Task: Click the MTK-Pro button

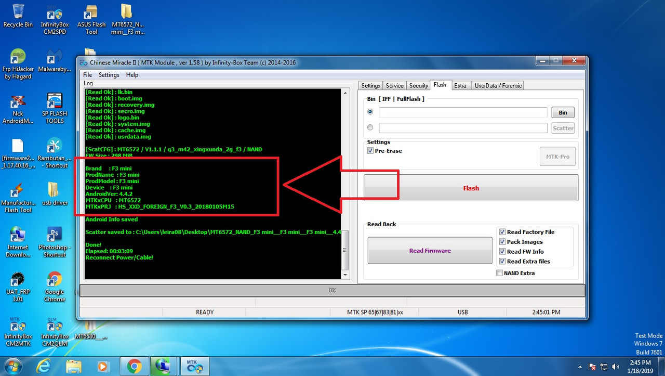Action: (x=558, y=157)
